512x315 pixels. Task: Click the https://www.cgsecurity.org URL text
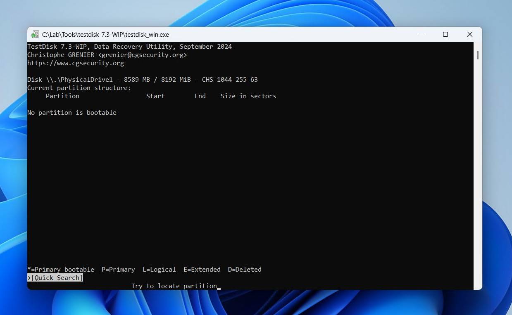[76, 63]
